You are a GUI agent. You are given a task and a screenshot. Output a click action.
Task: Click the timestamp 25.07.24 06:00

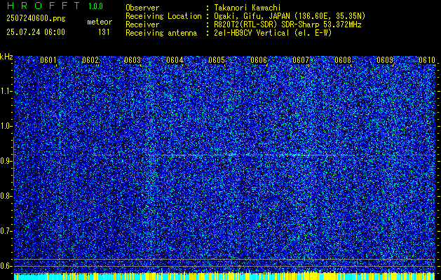36,32
